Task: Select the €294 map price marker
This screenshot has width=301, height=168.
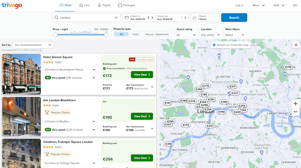Action: [242, 106]
